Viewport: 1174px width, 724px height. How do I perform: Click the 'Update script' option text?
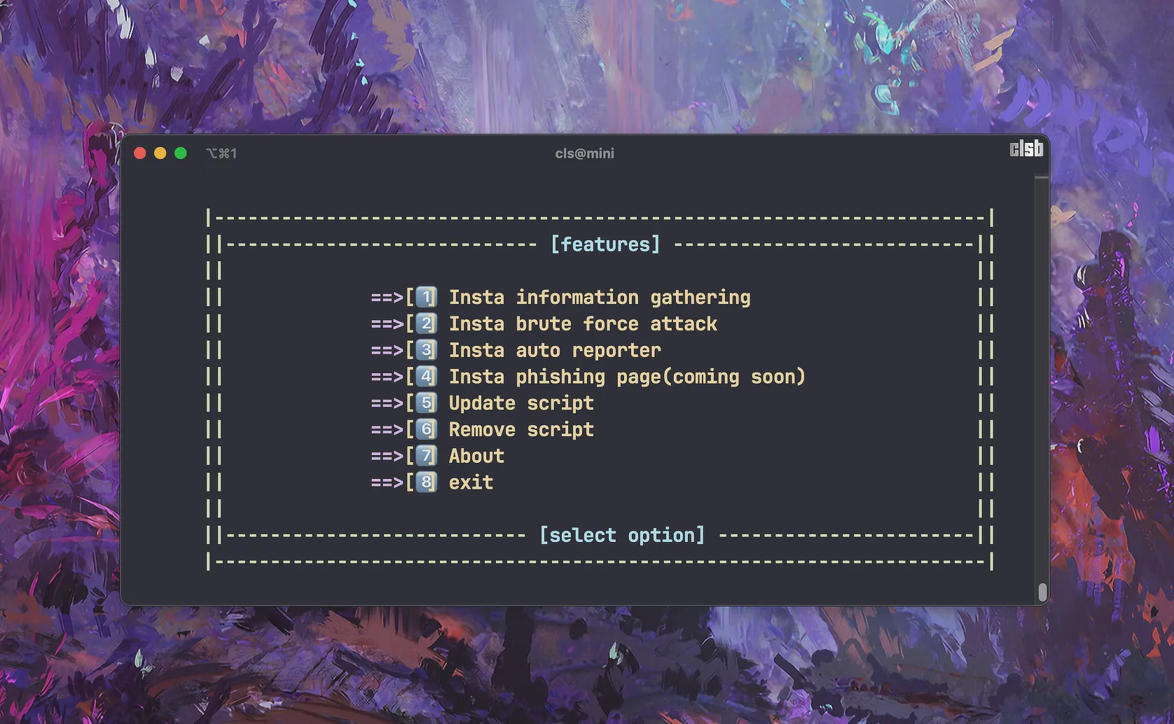coord(521,403)
